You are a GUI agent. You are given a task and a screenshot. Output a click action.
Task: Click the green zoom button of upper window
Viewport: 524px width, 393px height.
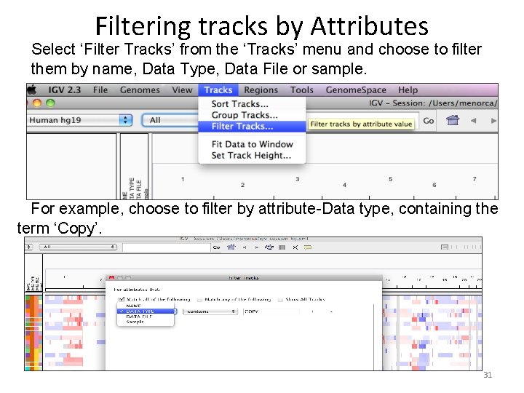[50, 103]
